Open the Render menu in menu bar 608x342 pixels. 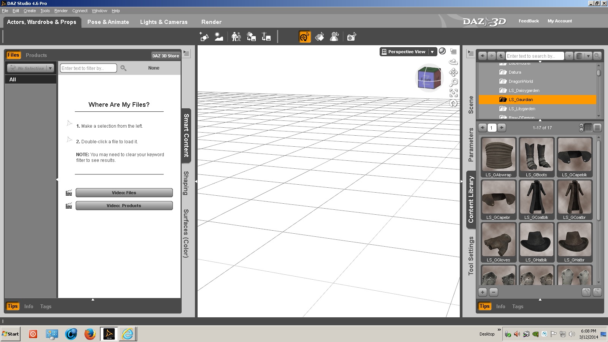point(61,11)
